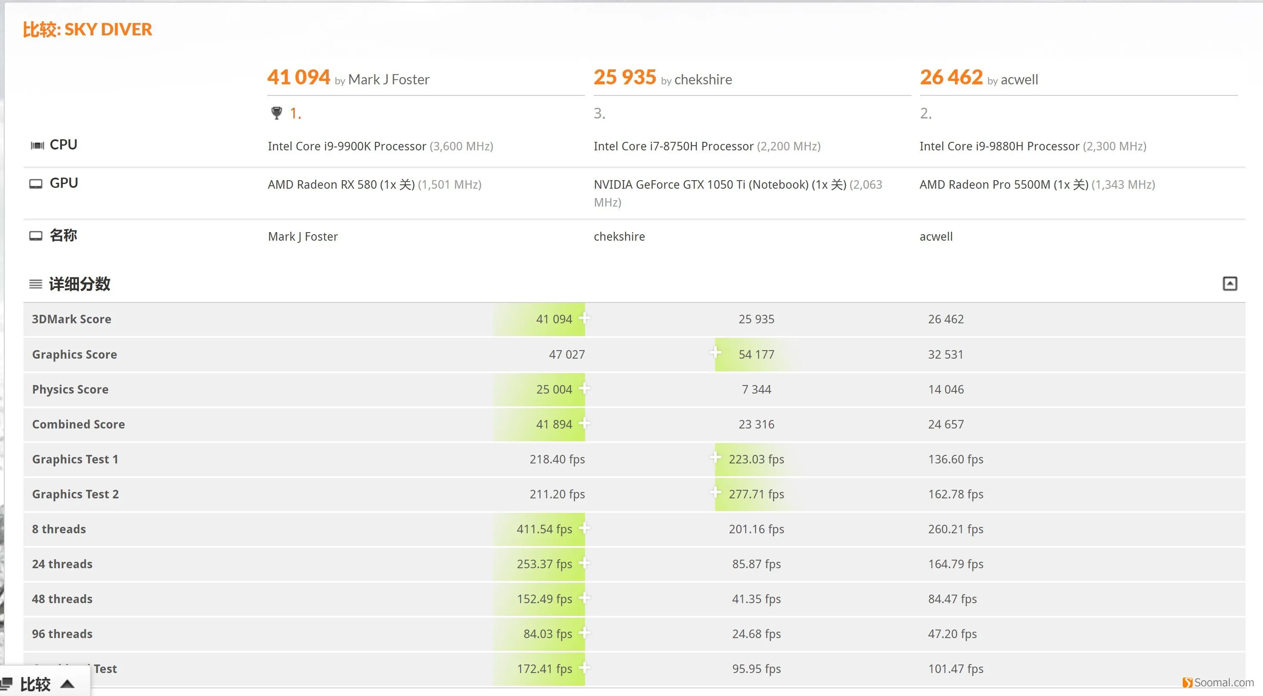Click the Intel Core i7-8750H Processor text
The height and width of the screenshot is (696, 1263).
coord(673,146)
